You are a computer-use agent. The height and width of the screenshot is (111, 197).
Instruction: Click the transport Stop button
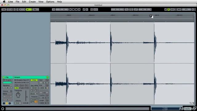73,10
